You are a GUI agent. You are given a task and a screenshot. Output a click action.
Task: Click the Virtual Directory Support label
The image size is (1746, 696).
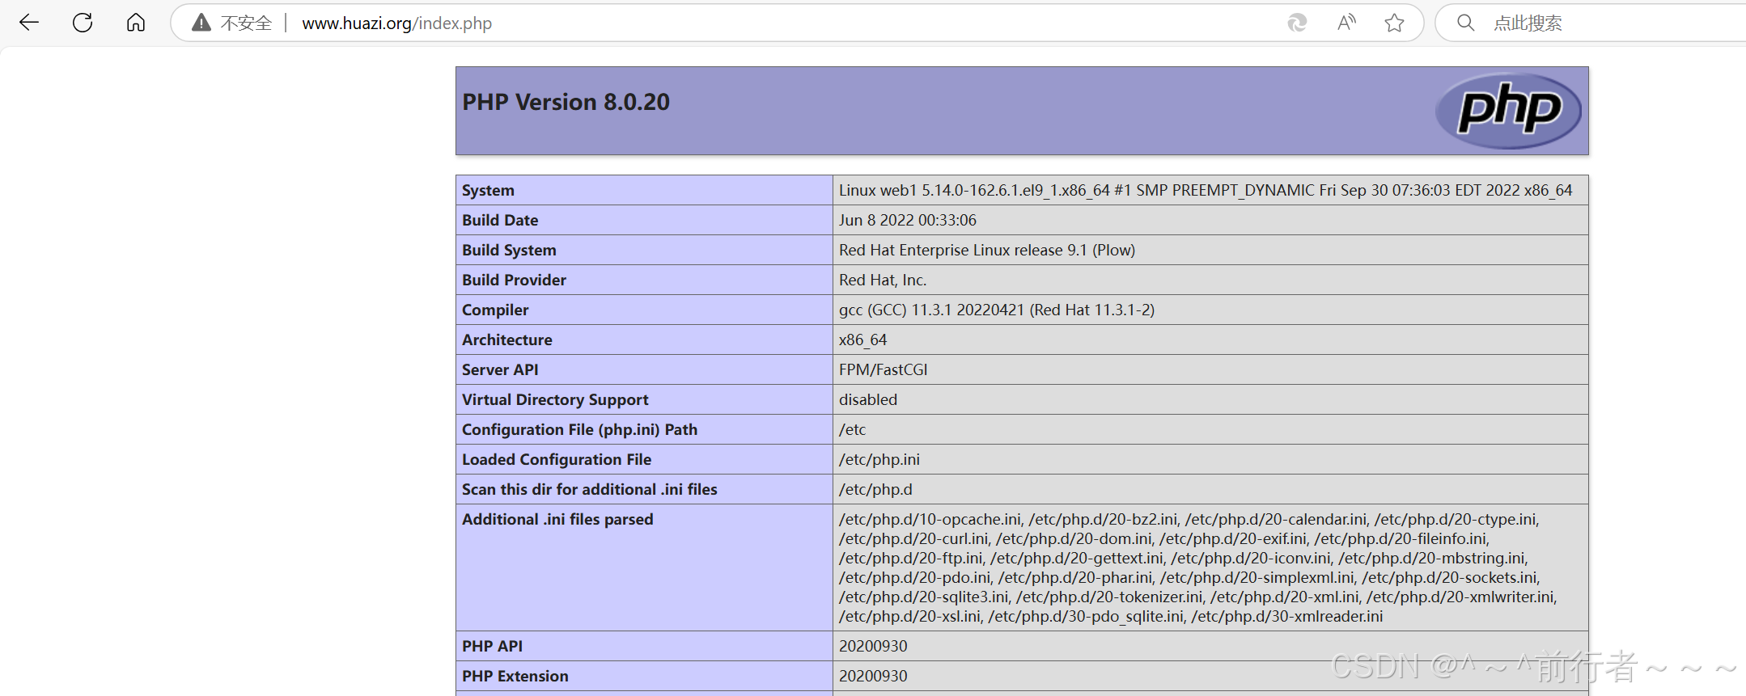tap(555, 399)
